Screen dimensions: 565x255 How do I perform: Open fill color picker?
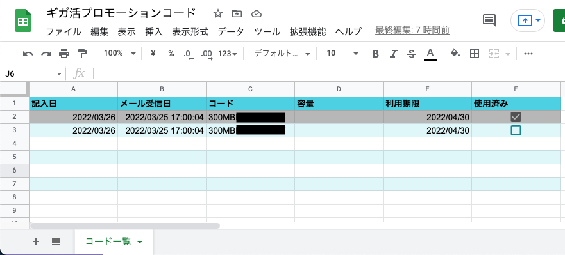click(455, 54)
